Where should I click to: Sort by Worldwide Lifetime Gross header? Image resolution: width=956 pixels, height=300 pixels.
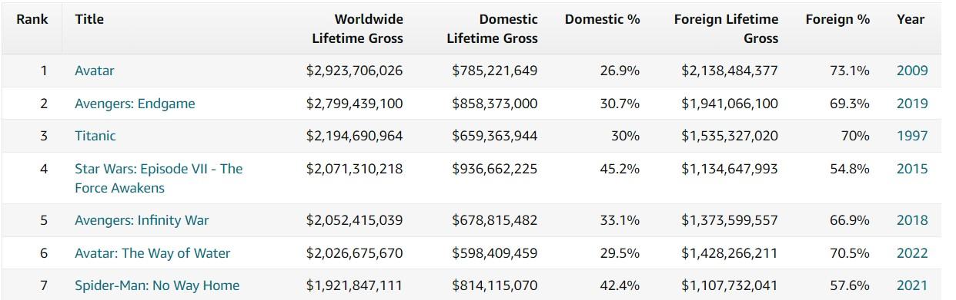(357, 28)
